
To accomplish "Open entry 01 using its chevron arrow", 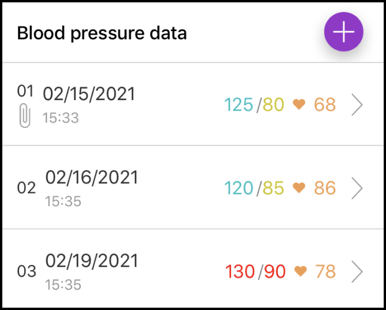I will coord(357,105).
